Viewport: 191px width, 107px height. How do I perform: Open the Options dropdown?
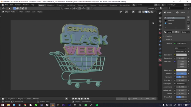[152, 8]
